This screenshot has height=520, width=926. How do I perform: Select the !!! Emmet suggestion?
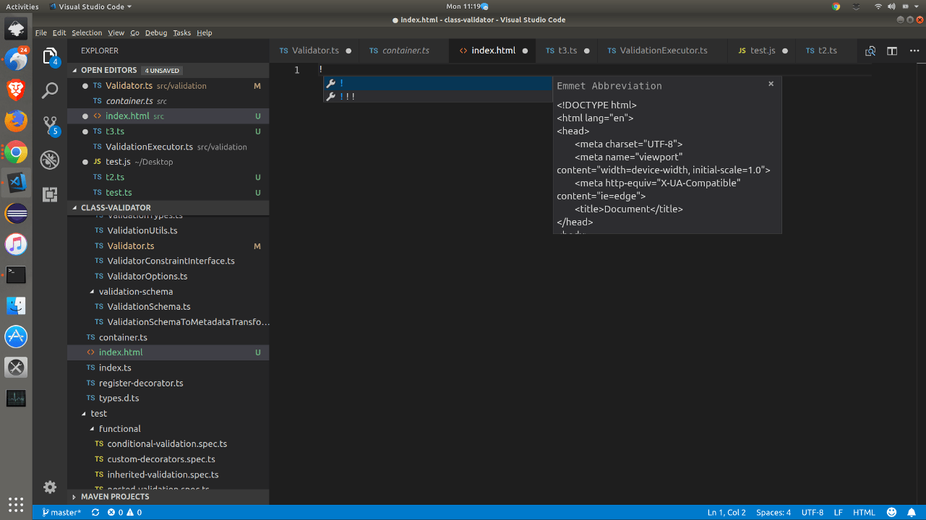351,96
